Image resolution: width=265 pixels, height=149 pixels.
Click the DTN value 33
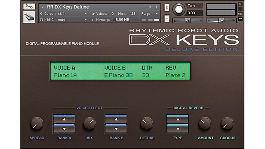point(146,75)
